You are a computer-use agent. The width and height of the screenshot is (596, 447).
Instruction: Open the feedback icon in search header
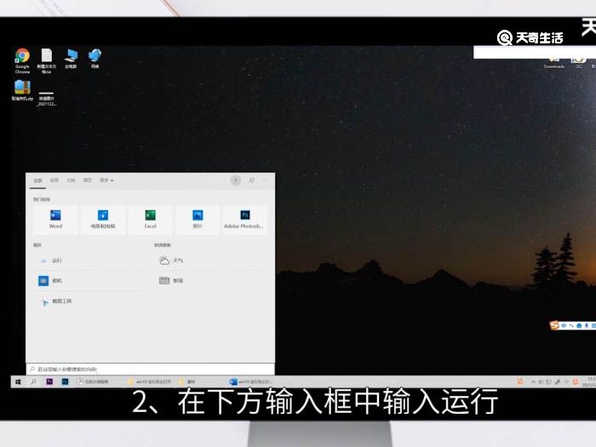[x=252, y=181]
